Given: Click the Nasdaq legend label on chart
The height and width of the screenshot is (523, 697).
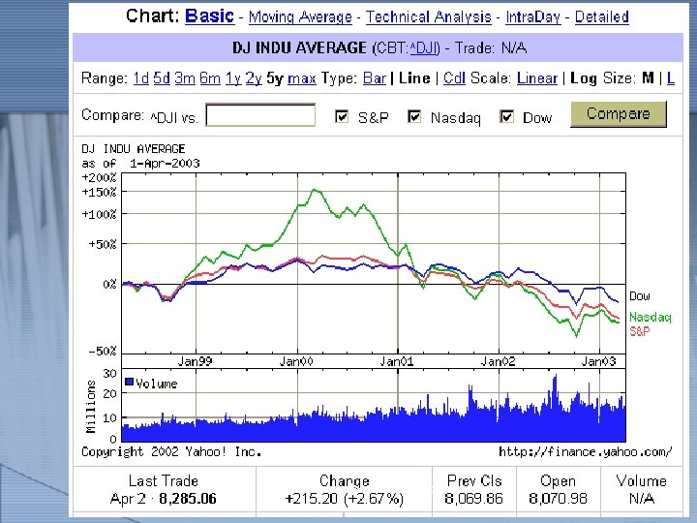Looking at the screenshot, I should pos(651,317).
